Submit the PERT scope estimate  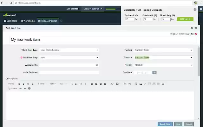[185, 19]
